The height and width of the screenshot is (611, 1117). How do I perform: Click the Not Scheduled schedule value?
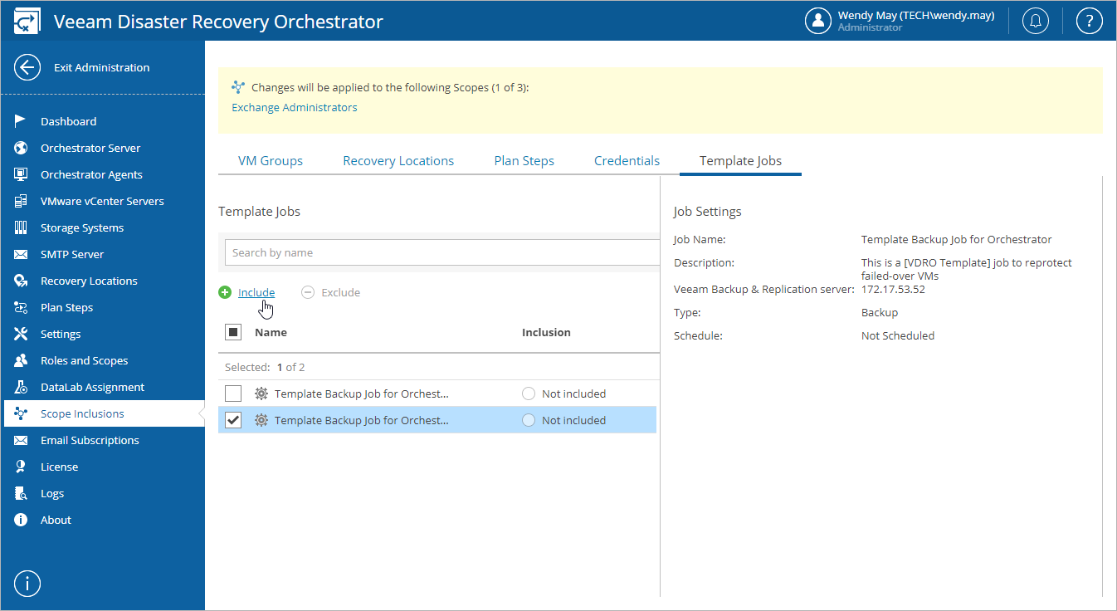[x=898, y=336]
